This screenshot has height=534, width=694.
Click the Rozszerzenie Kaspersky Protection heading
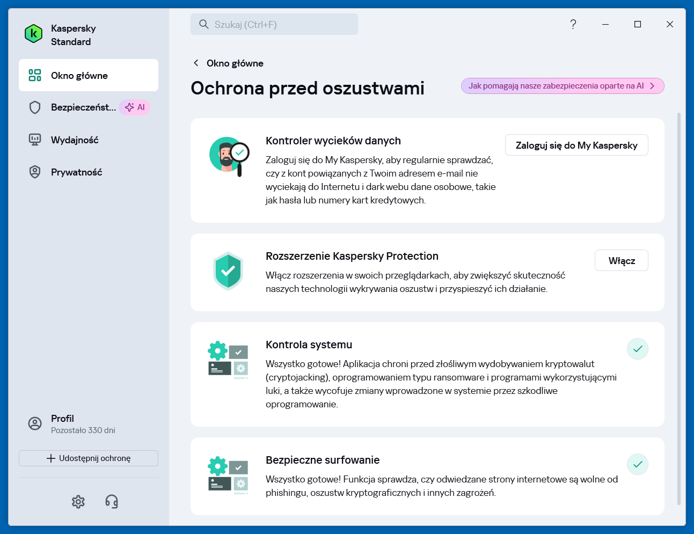pos(352,256)
